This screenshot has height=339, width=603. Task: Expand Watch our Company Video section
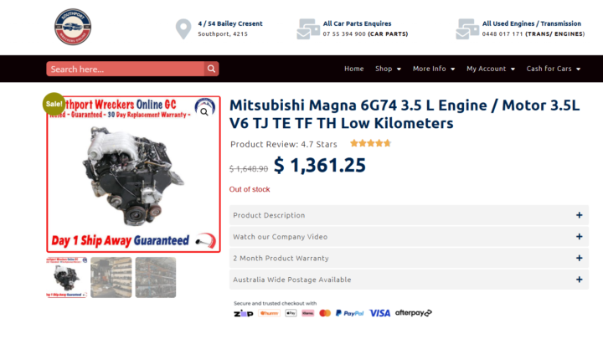click(x=409, y=237)
